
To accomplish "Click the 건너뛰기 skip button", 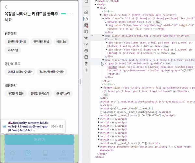I will coord(39,140).
